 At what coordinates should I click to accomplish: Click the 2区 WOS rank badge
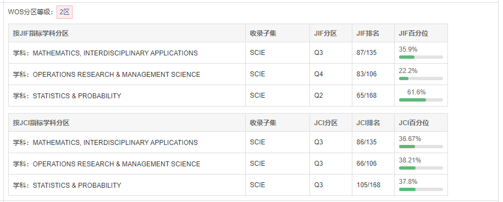(64, 12)
